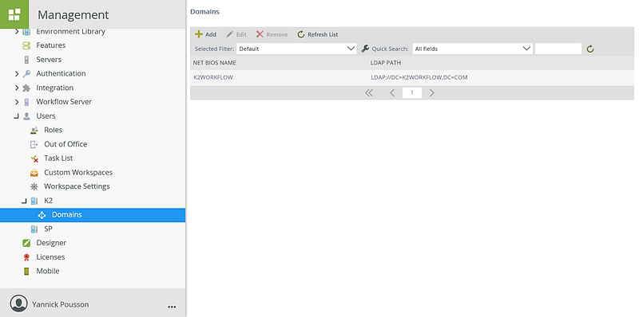This screenshot has height=317, width=639.
Task: Click the Environment Library icon
Action: point(26,32)
